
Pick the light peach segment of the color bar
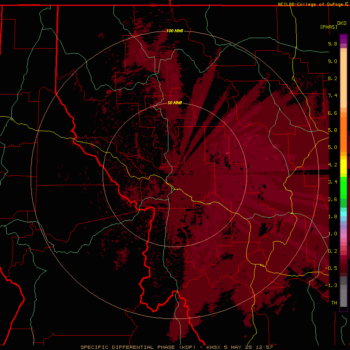pos(343,80)
